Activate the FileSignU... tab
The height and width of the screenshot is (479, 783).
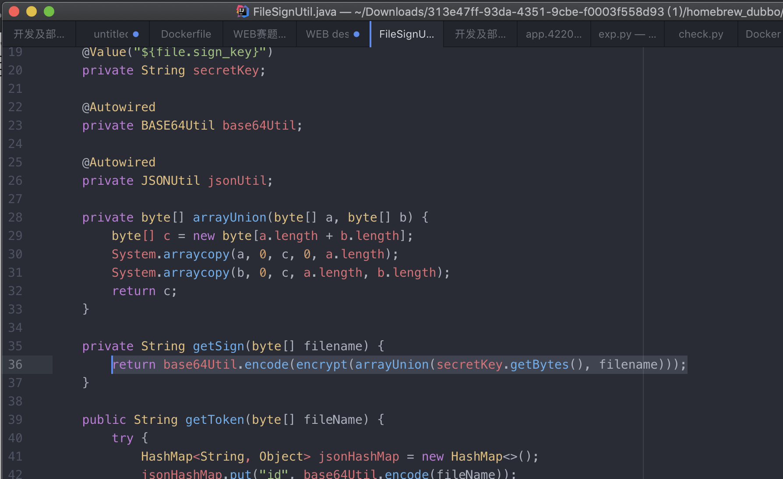(406, 34)
